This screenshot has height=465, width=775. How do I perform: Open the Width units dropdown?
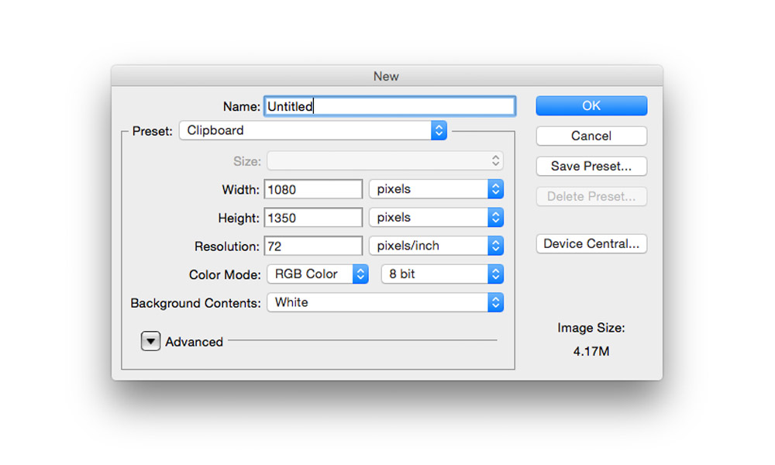pos(436,189)
